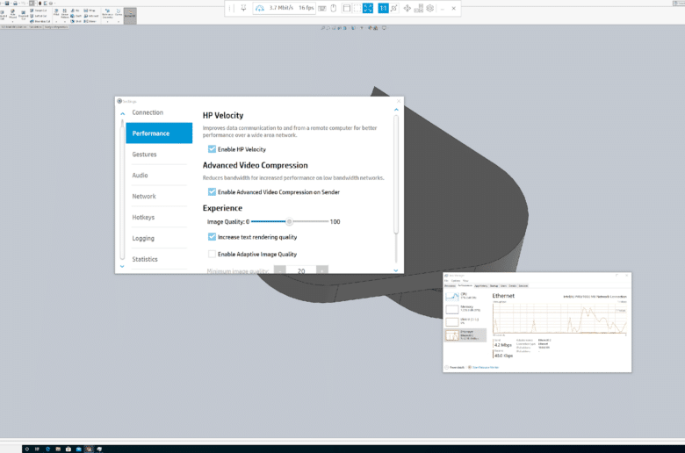685x453 pixels.
Task: Click the Image Quality slider track near 100
Action: pyautogui.click(x=326, y=221)
